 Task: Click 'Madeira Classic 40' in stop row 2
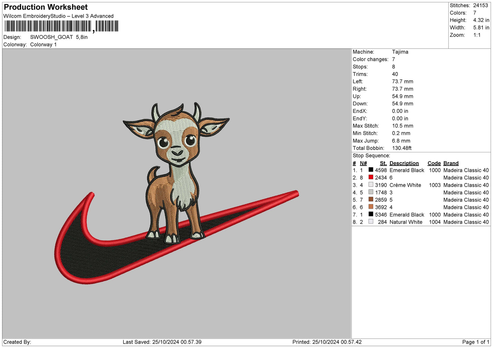click(466, 178)
